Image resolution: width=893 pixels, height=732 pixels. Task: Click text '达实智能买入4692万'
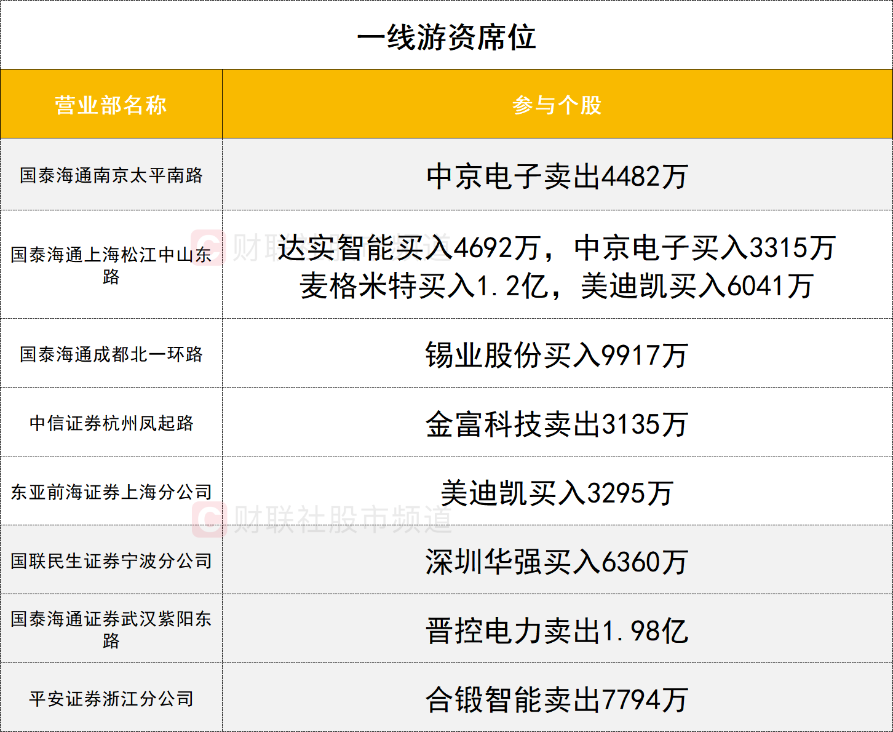(408, 248)
